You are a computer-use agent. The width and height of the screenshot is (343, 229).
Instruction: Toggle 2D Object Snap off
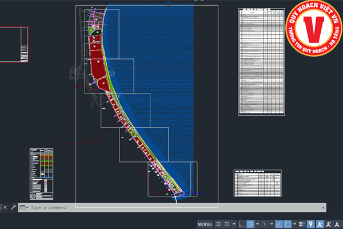click(288, 223)
